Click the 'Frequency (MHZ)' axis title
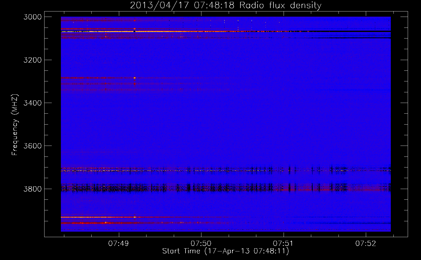Screen dimensions: 421x260 15,125
